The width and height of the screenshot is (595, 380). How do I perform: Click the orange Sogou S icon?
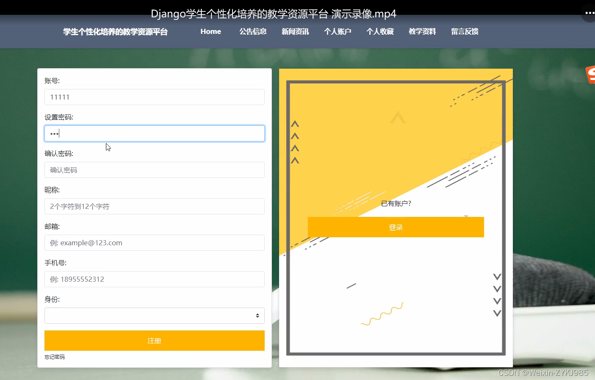[591, 75]
